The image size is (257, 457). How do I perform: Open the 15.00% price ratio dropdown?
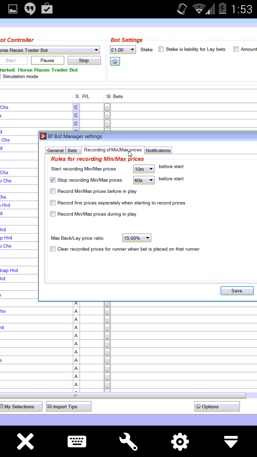tap(137, 238)
